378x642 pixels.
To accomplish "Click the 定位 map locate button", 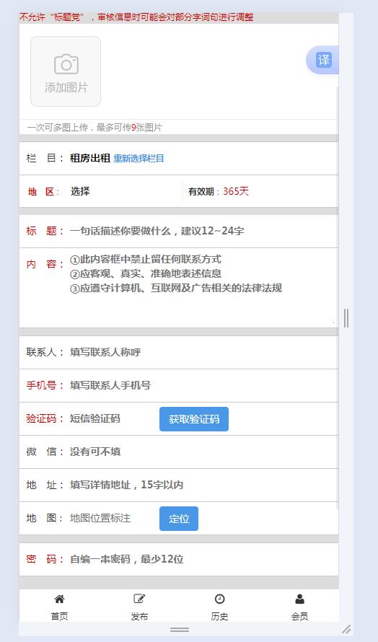I will point(179,519).
